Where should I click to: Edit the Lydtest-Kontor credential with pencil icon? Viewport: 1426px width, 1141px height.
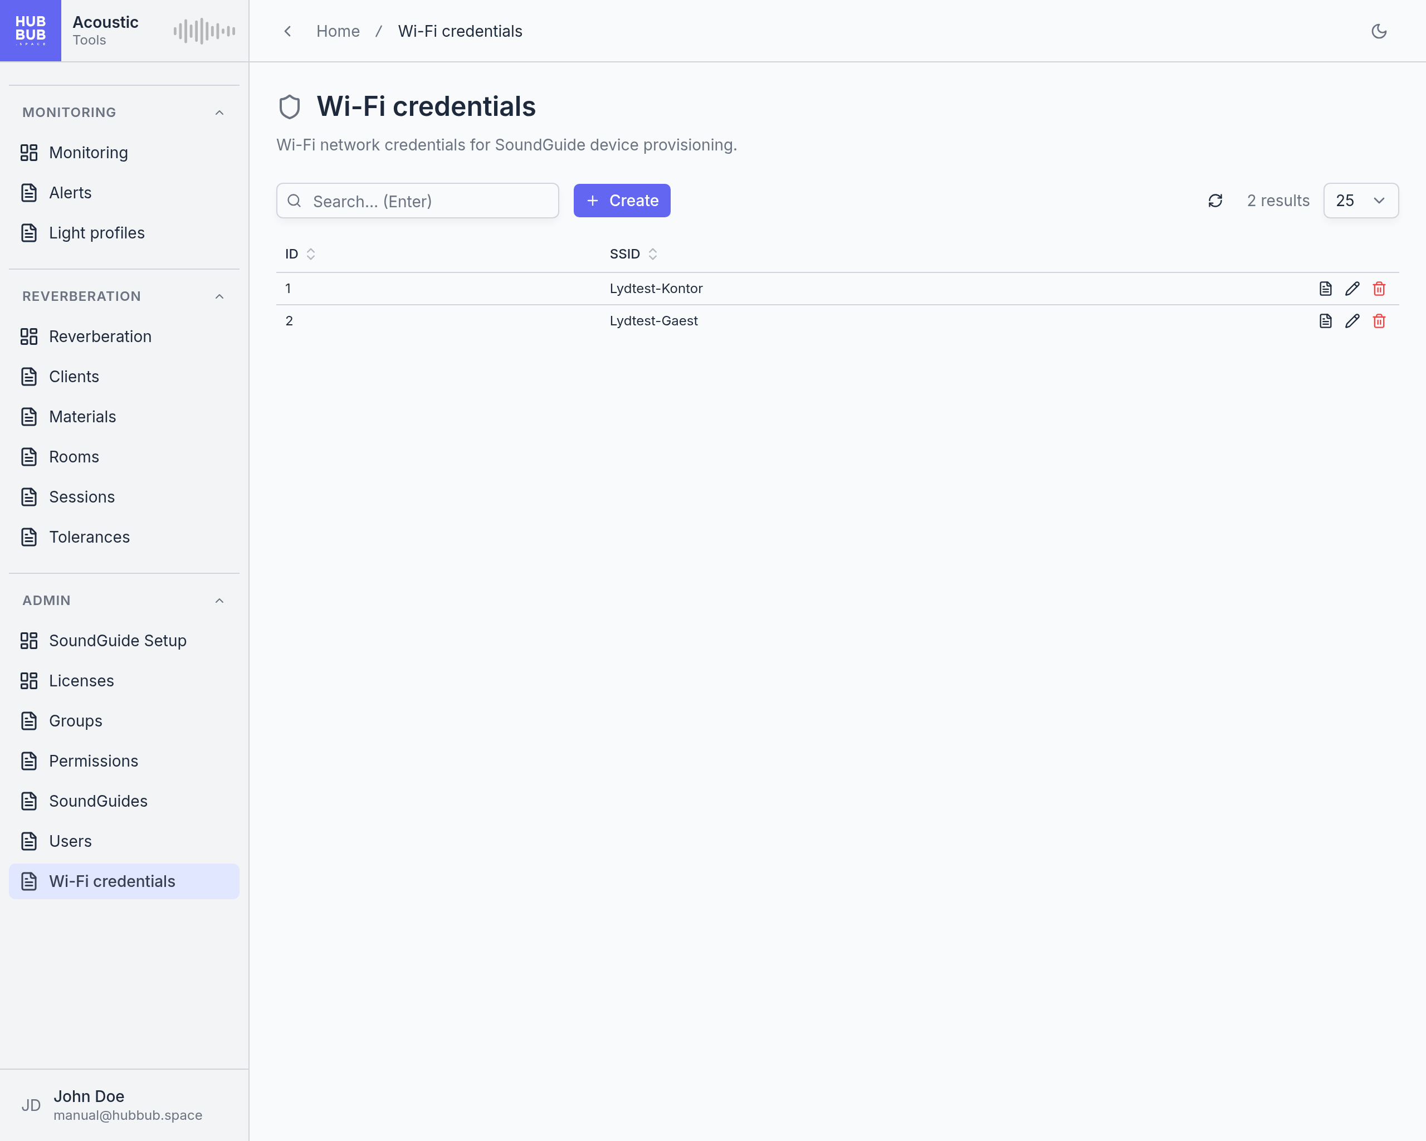[1352, 289]
